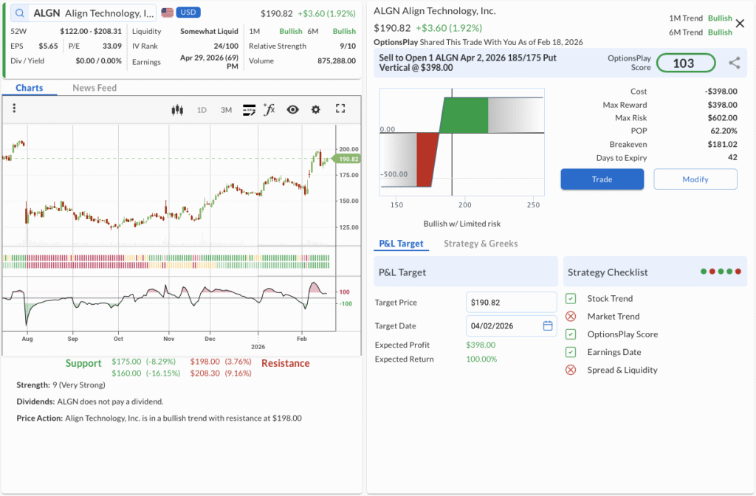Switch to the News Feed tab
Screen dimensions: 756x496
coord(94,88)
